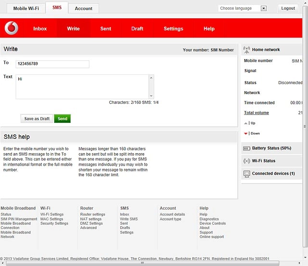308x266 pixels.
Task: Click the Logout button
Action: (x=288, y=8)
